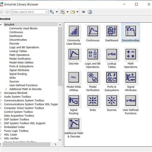Viewport: 152px width, 152px height.
Task: Open the search options dropdown arrow
Action: coord(57,12)
